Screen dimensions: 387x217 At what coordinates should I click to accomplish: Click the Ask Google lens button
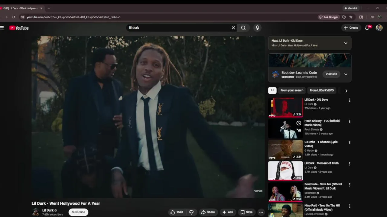pyautogui.click(x=329, y=17)
